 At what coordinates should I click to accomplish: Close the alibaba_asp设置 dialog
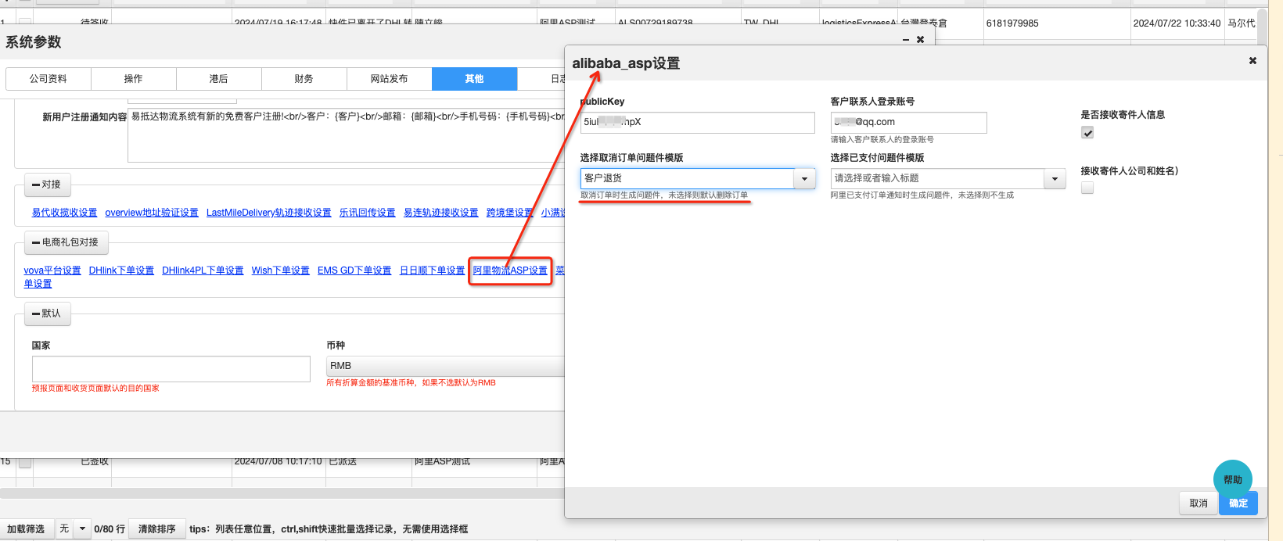coord(1252,60)
